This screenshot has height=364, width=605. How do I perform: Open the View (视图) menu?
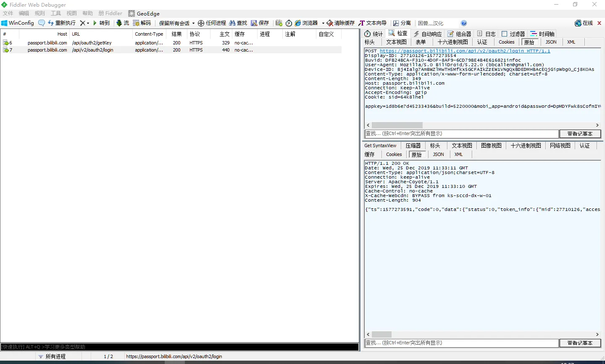pyautogui.click(x=72, y=13)
